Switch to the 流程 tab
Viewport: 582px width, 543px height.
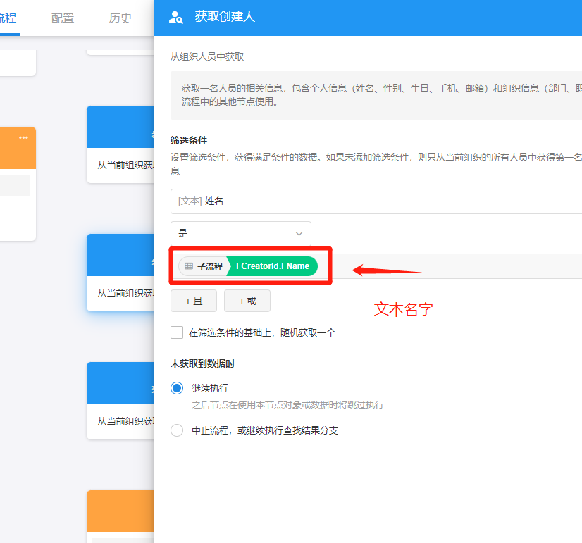pos(7,18)
